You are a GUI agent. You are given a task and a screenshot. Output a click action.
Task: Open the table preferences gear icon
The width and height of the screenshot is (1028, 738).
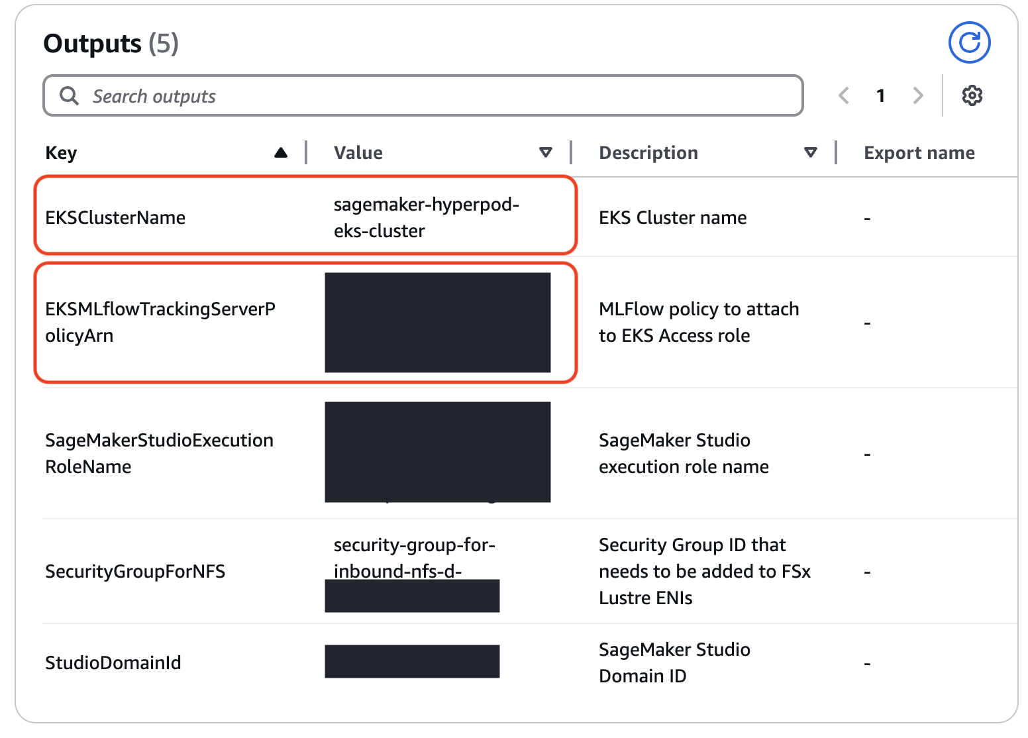click(972, 96)
